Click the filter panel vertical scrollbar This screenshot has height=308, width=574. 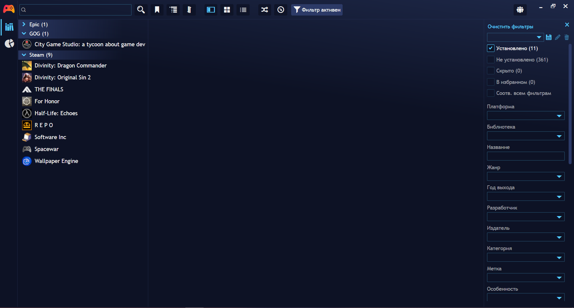click(x=570, y=104)
